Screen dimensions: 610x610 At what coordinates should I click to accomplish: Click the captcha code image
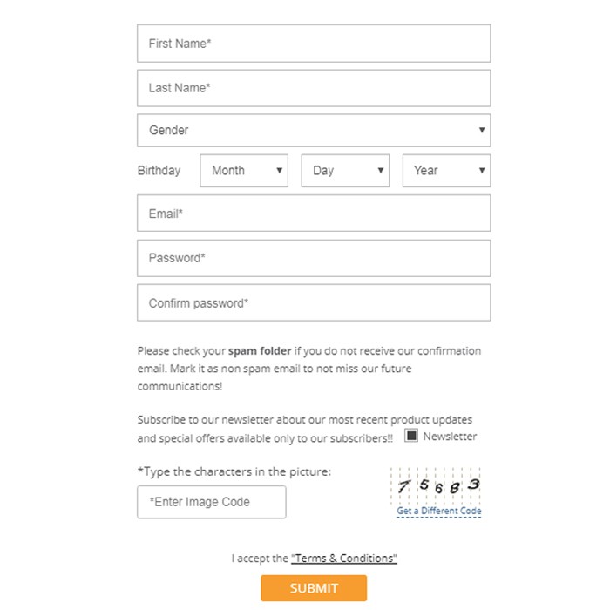(438, 486)
